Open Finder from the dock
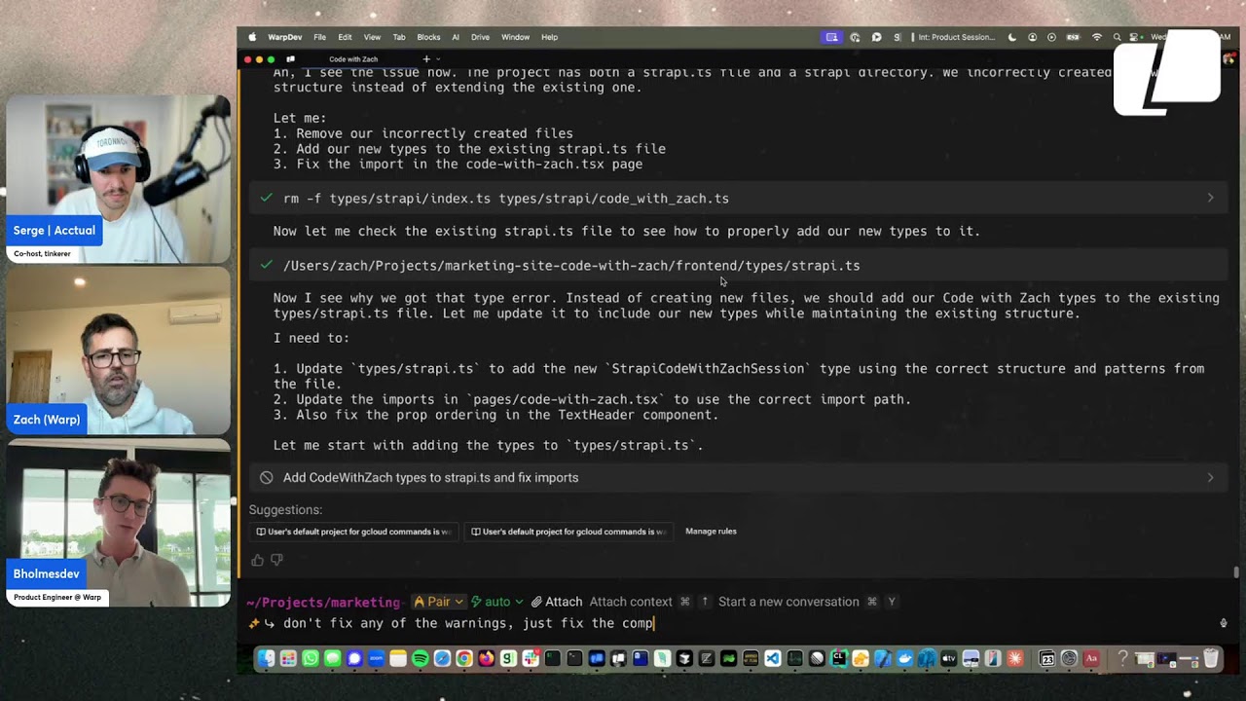1246x701 pixels. coord(265,659)
